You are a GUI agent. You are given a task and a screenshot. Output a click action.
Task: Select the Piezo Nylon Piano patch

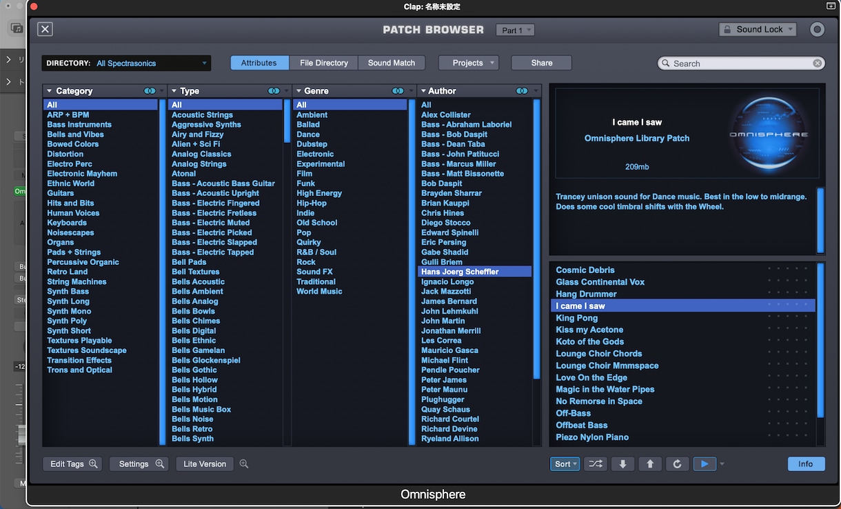pos(592,437)
